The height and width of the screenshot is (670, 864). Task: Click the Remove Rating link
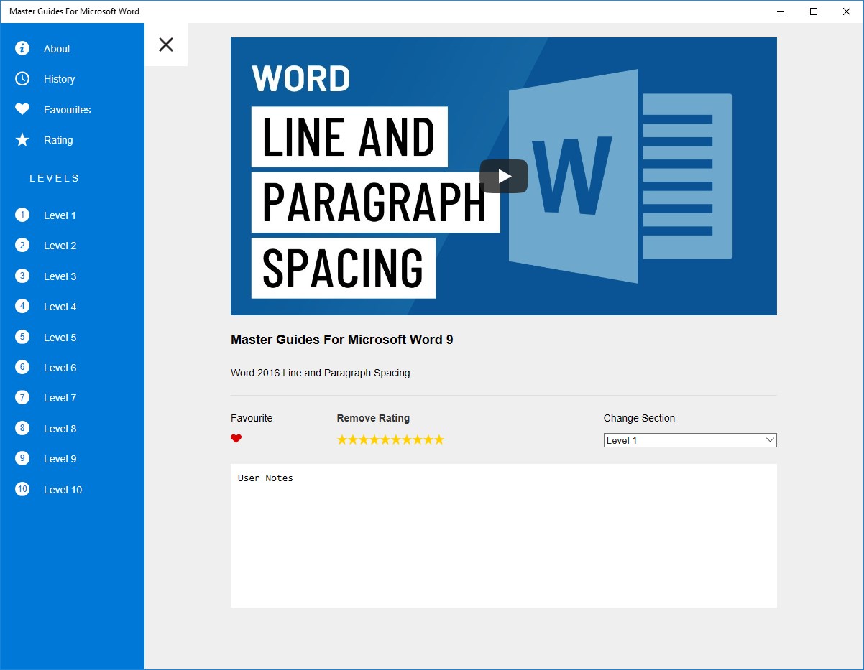click(373, 418)
